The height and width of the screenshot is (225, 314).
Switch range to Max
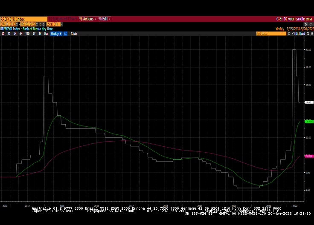[x=46, y=33]
